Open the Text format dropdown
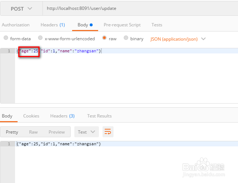This screenshot has height=183, width=238. [x=86, y=132]
